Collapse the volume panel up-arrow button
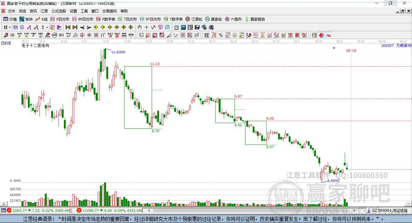 [4, 204]
